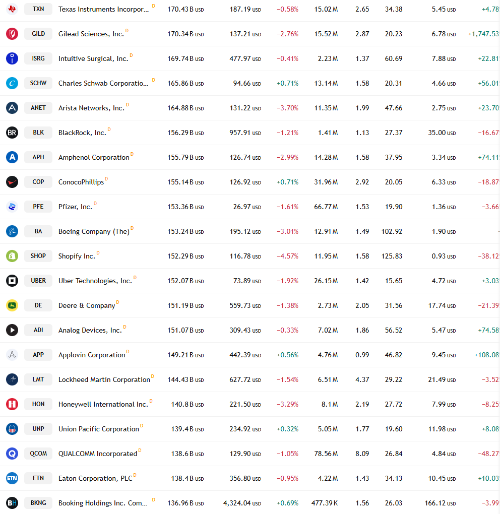The image size is (500, 514).
Task: Click Lockheed Martin relative volume 4.37
Action: pyautogui.click(x=362, y=379)
